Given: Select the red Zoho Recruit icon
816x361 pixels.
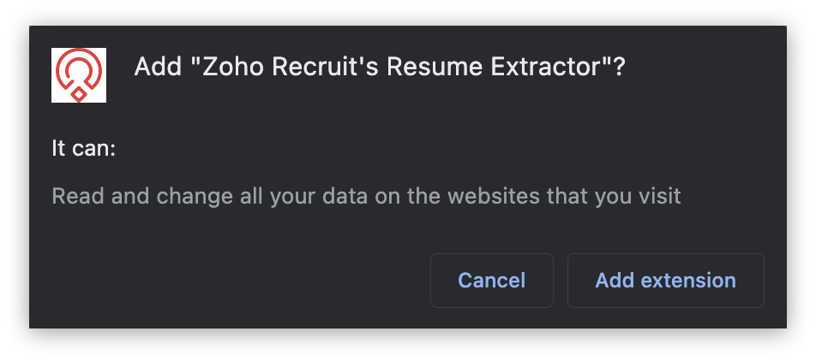Looking at the screenshot, I should tap(79, 75).
